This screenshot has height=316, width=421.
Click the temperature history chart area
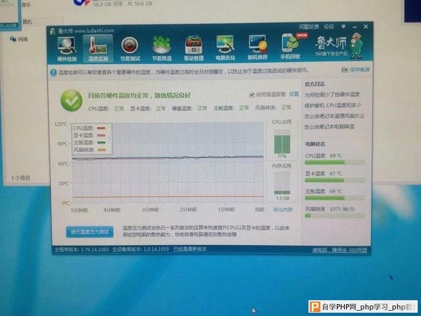coord(168,163)
